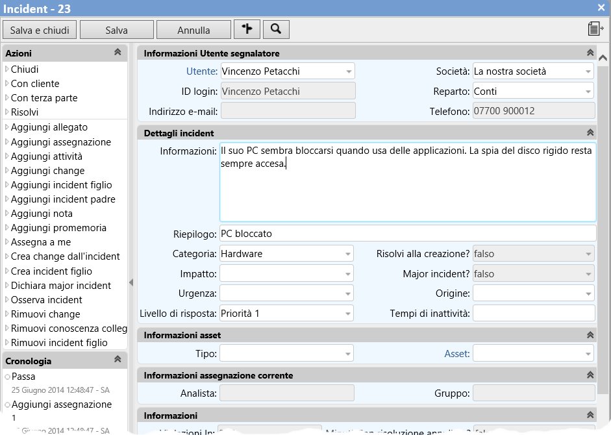Open the Società dropdown

[588, 71]
